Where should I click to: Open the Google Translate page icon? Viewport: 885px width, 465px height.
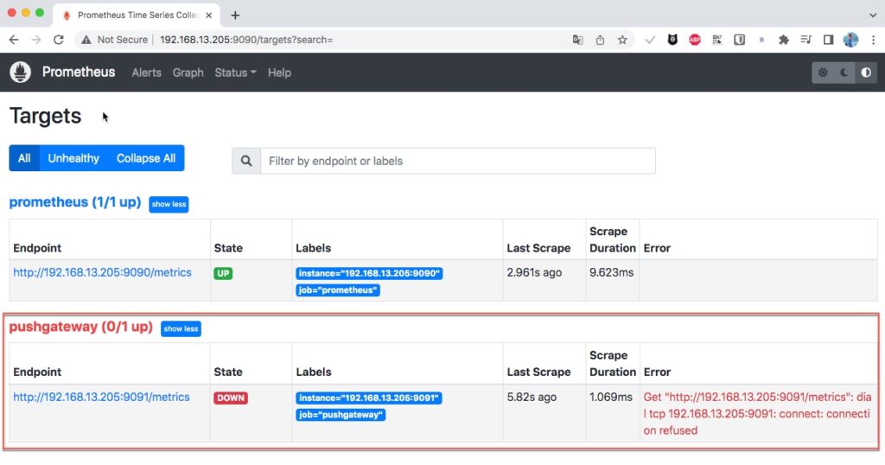pyautogui.click(x=577, y=40)
